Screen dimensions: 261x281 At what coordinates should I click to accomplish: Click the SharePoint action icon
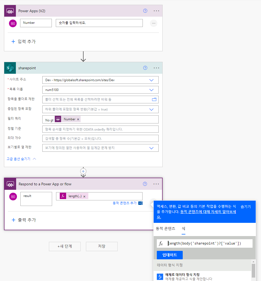(10, 68)
